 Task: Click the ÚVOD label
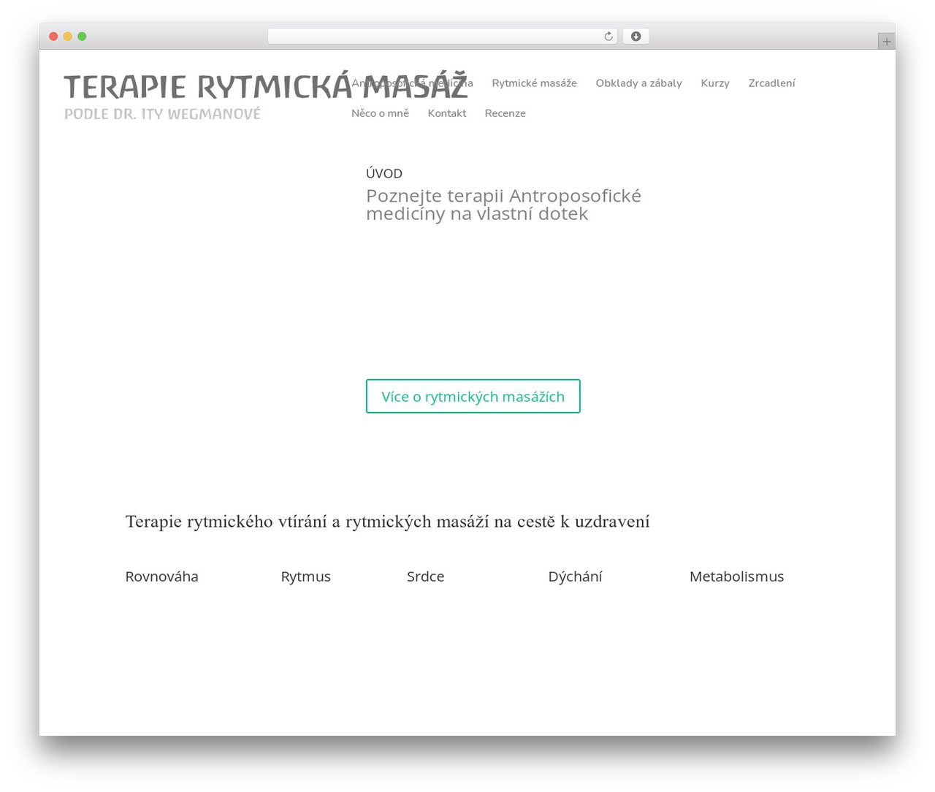tap(384, 173)
